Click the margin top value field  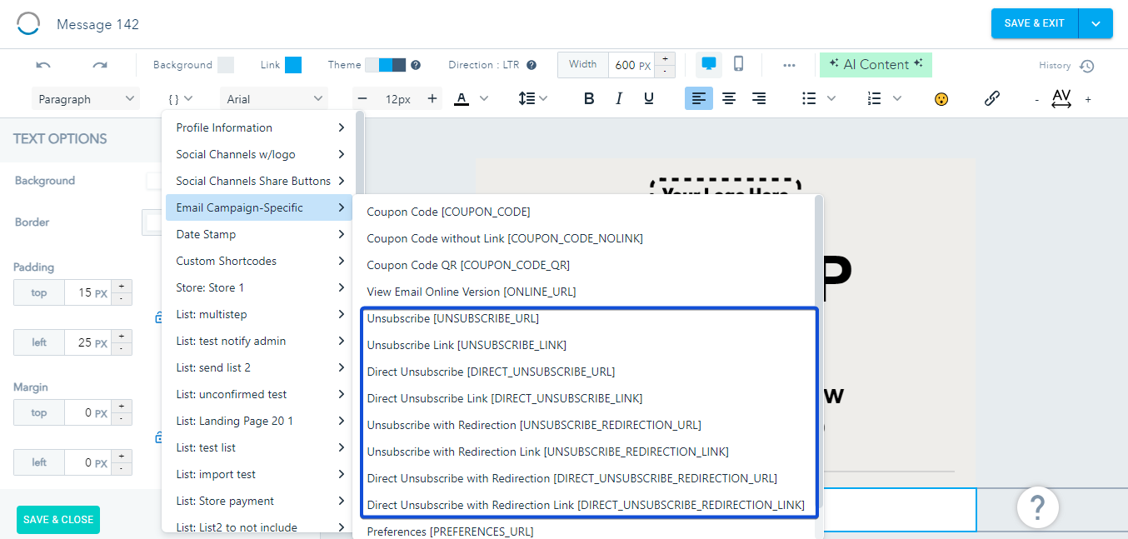click(x=87, y=412)
